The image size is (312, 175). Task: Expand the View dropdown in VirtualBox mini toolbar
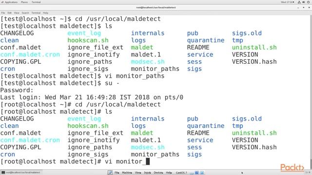(x=138, y=173)
